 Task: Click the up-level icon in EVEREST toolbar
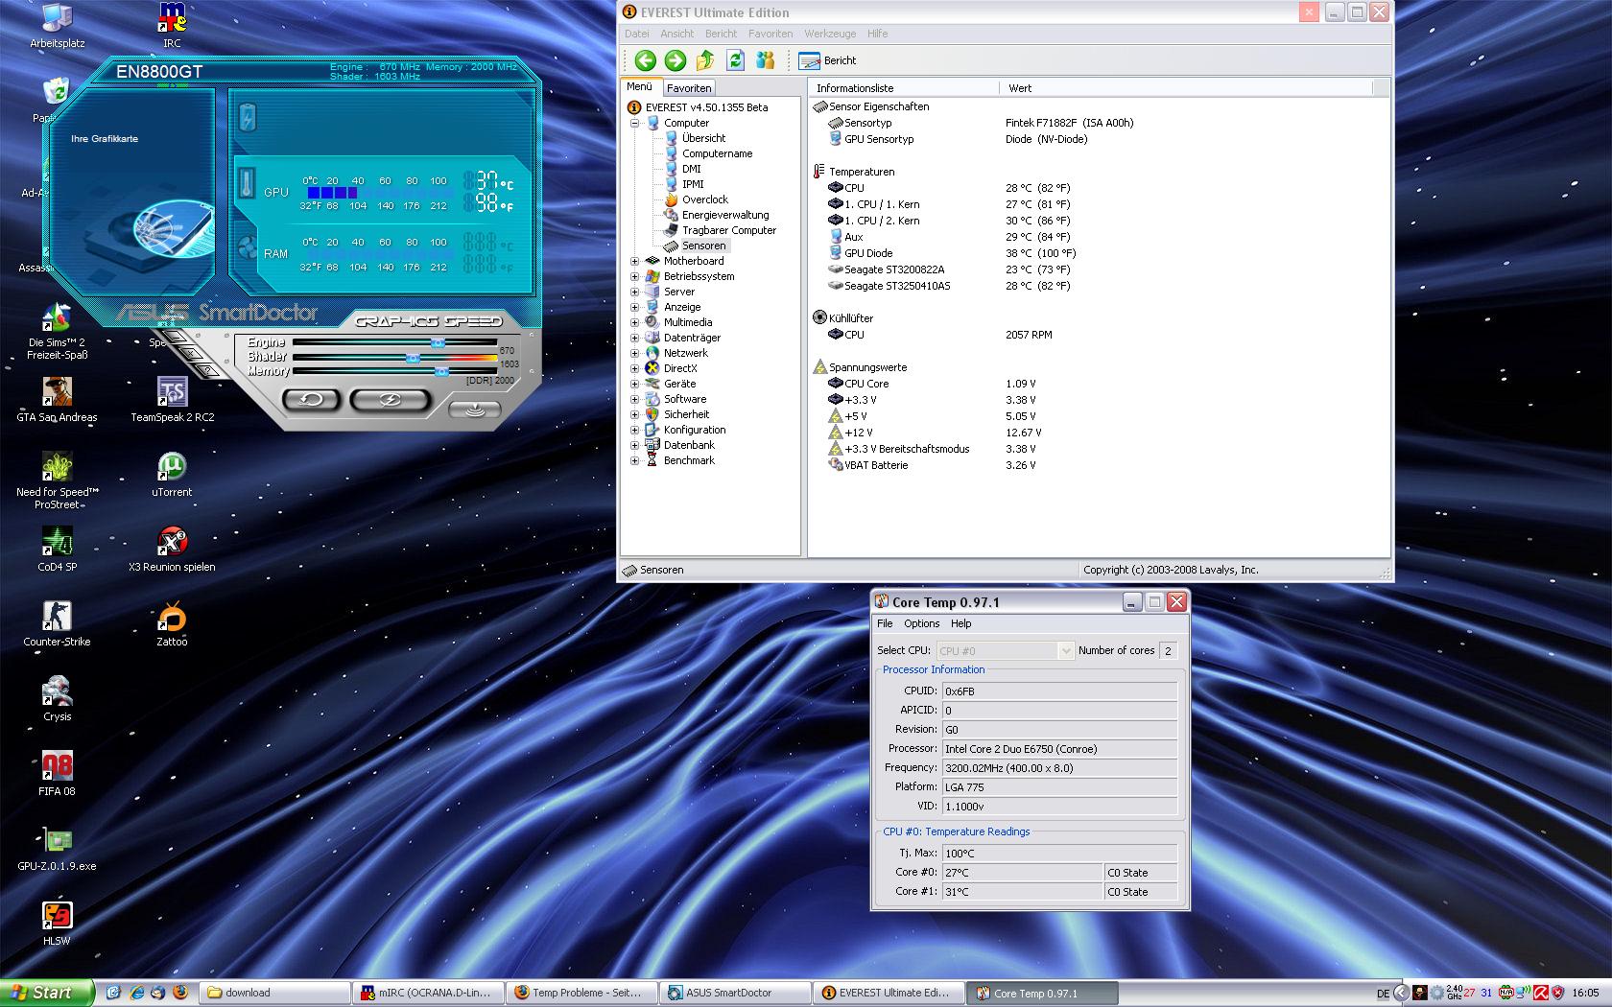(x=705, y=60)
